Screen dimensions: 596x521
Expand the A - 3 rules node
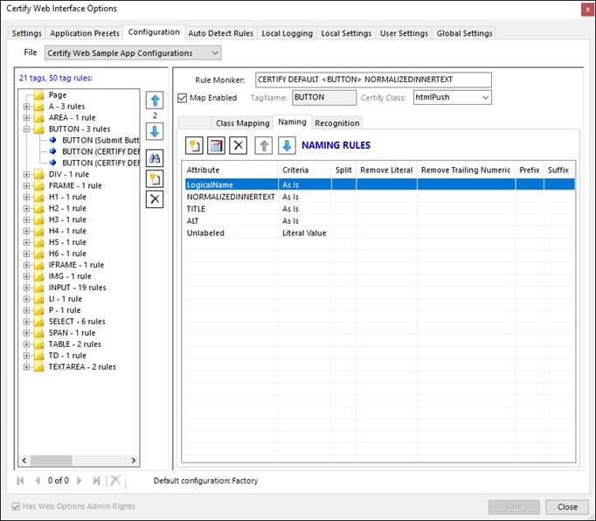coord(26,107)
